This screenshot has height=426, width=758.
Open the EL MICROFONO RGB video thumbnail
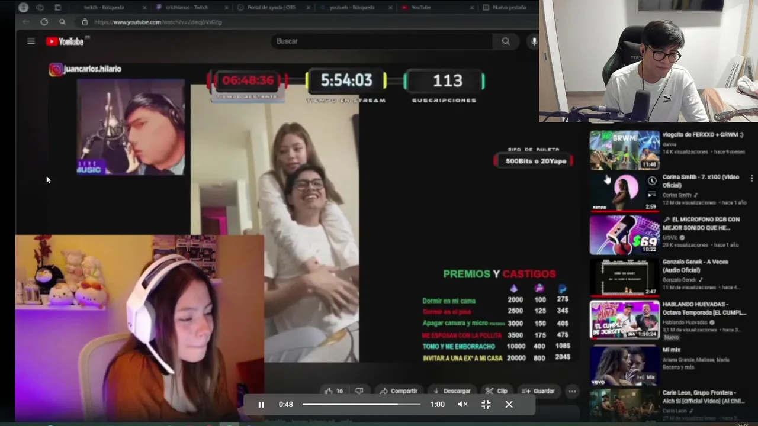(x=624, y=235)
